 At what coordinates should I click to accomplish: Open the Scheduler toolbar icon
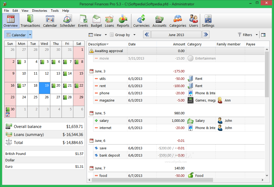[x=67, y=21]
